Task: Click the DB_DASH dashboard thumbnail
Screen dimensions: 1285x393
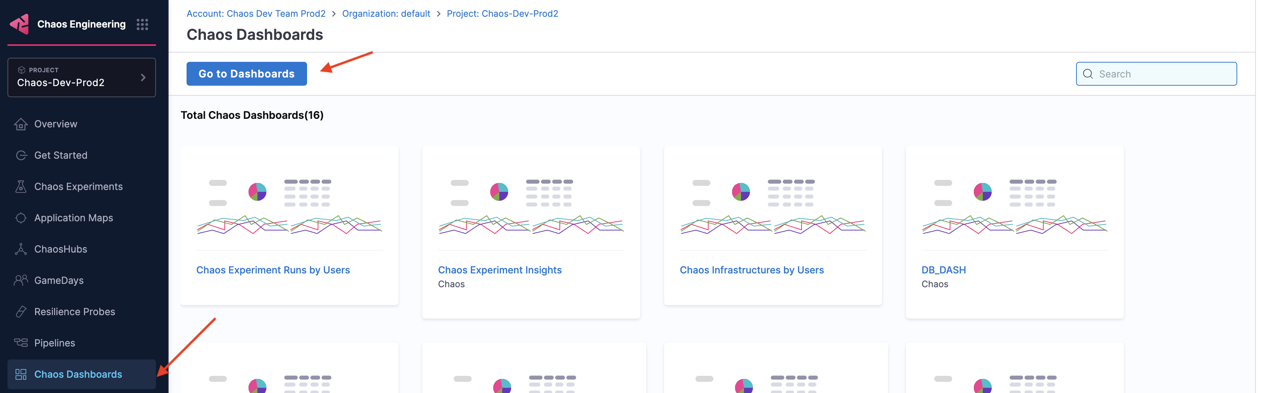Action: click(1014, 206)
